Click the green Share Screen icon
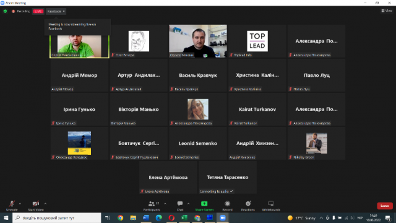Screen dimensions: 396x223 point(204,204)
